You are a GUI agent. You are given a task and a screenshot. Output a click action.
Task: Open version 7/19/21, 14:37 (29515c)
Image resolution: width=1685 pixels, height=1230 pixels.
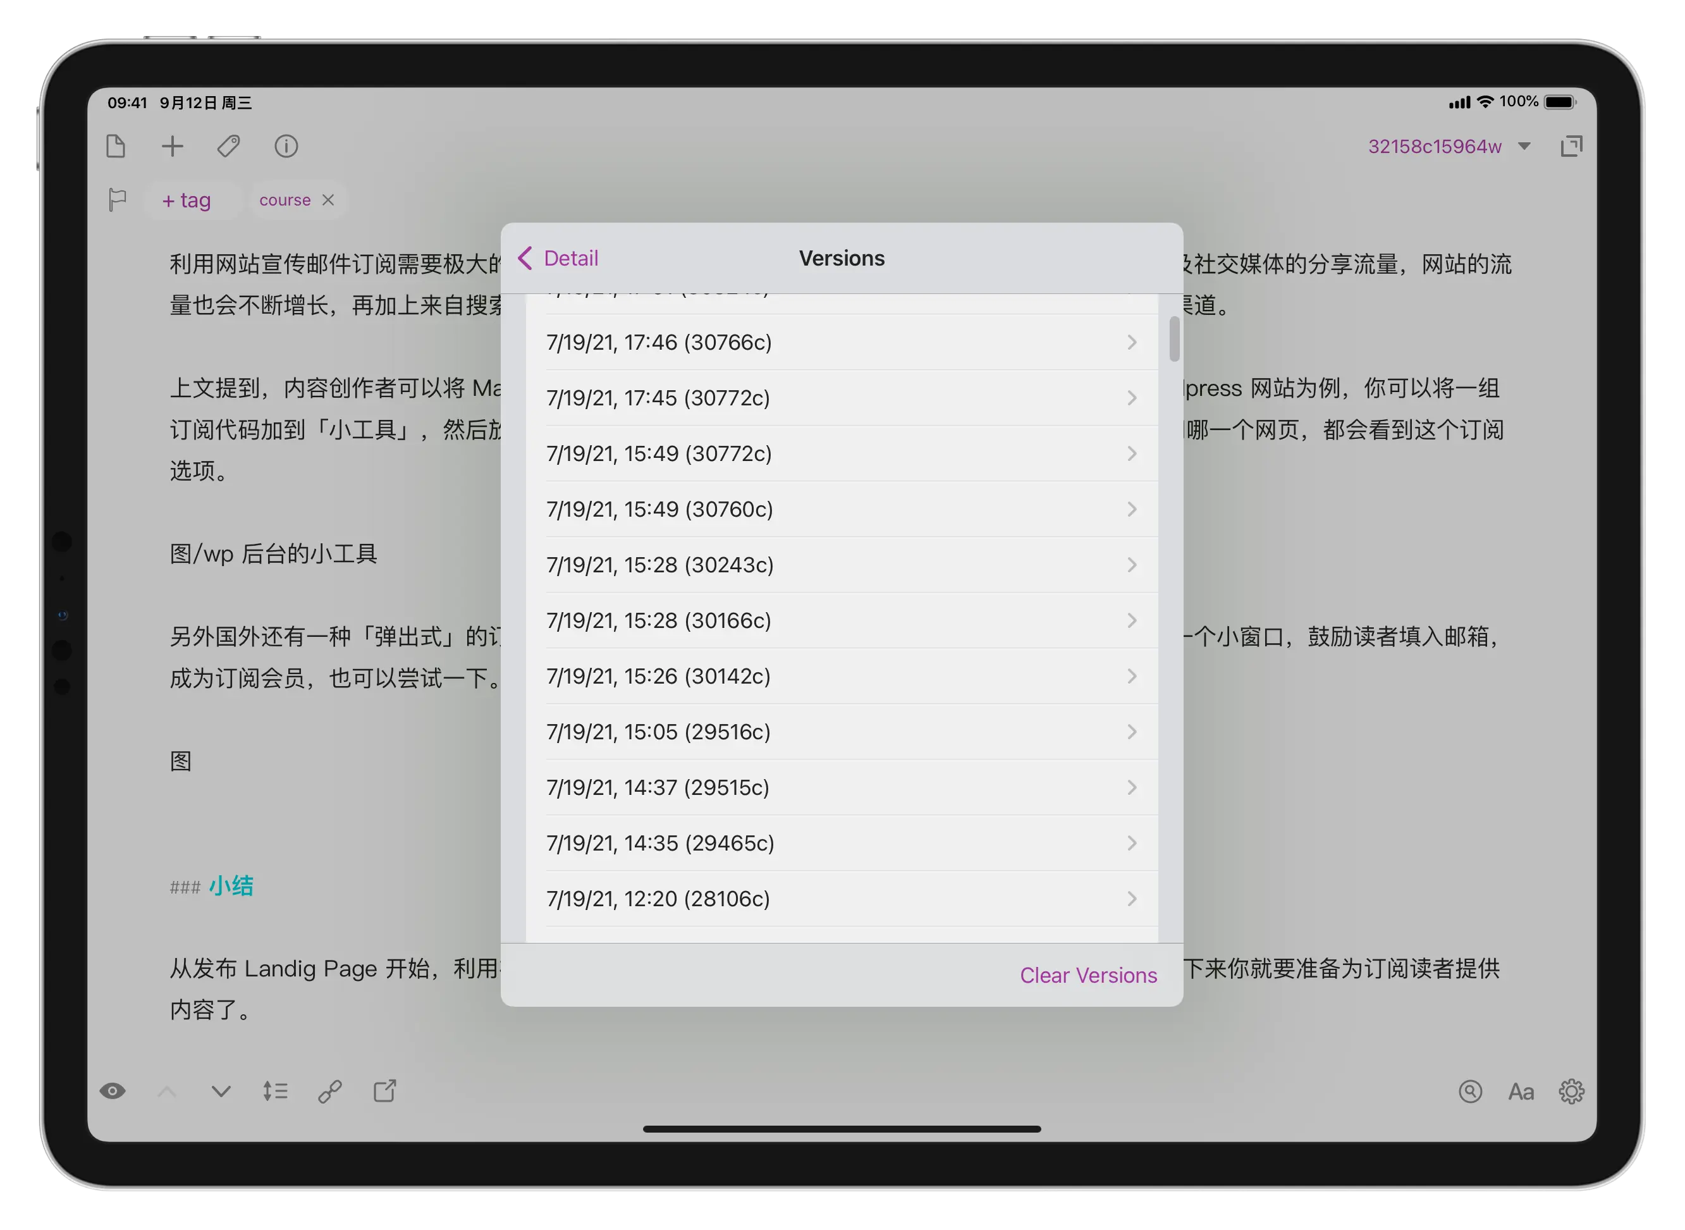(842, 787)
